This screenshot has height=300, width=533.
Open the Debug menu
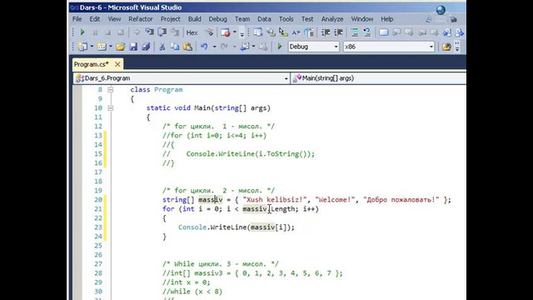coord(218,19)
